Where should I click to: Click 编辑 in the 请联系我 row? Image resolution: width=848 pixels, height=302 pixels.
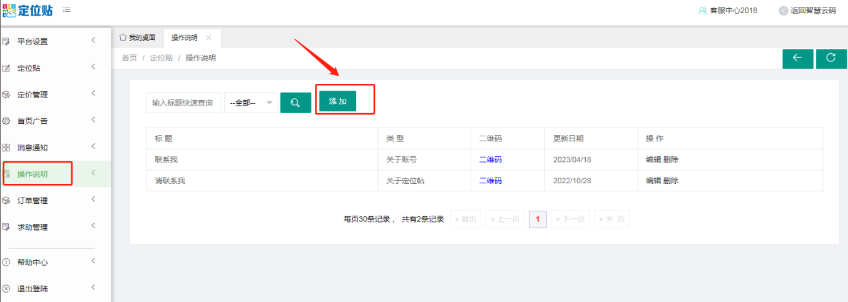(653, 181)
